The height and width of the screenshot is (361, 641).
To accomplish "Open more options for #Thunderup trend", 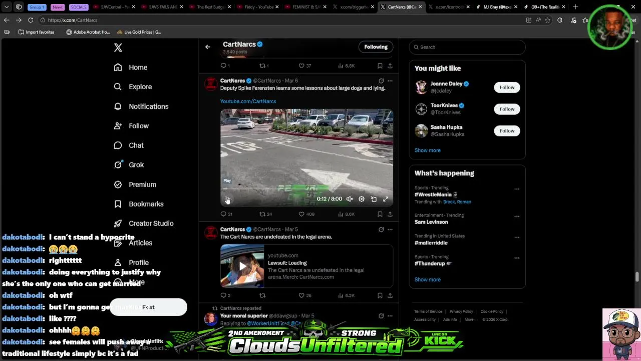I will click(x=517, y=258).
